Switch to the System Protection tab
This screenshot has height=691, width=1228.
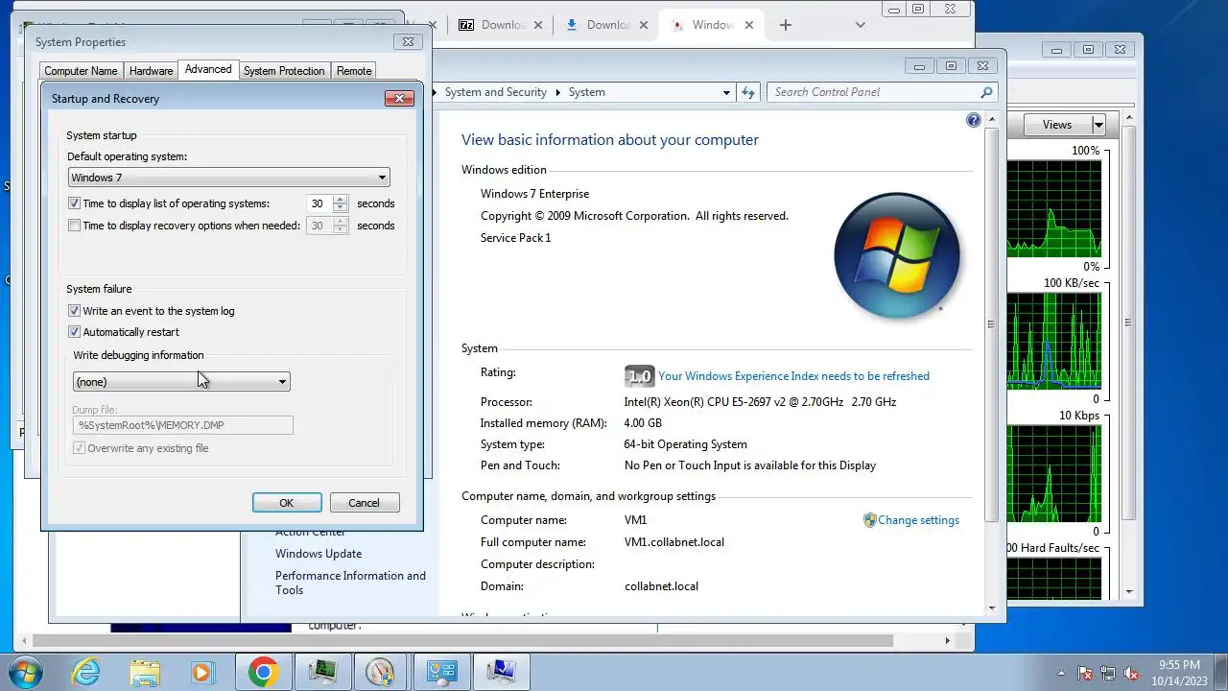pos(284,71)
